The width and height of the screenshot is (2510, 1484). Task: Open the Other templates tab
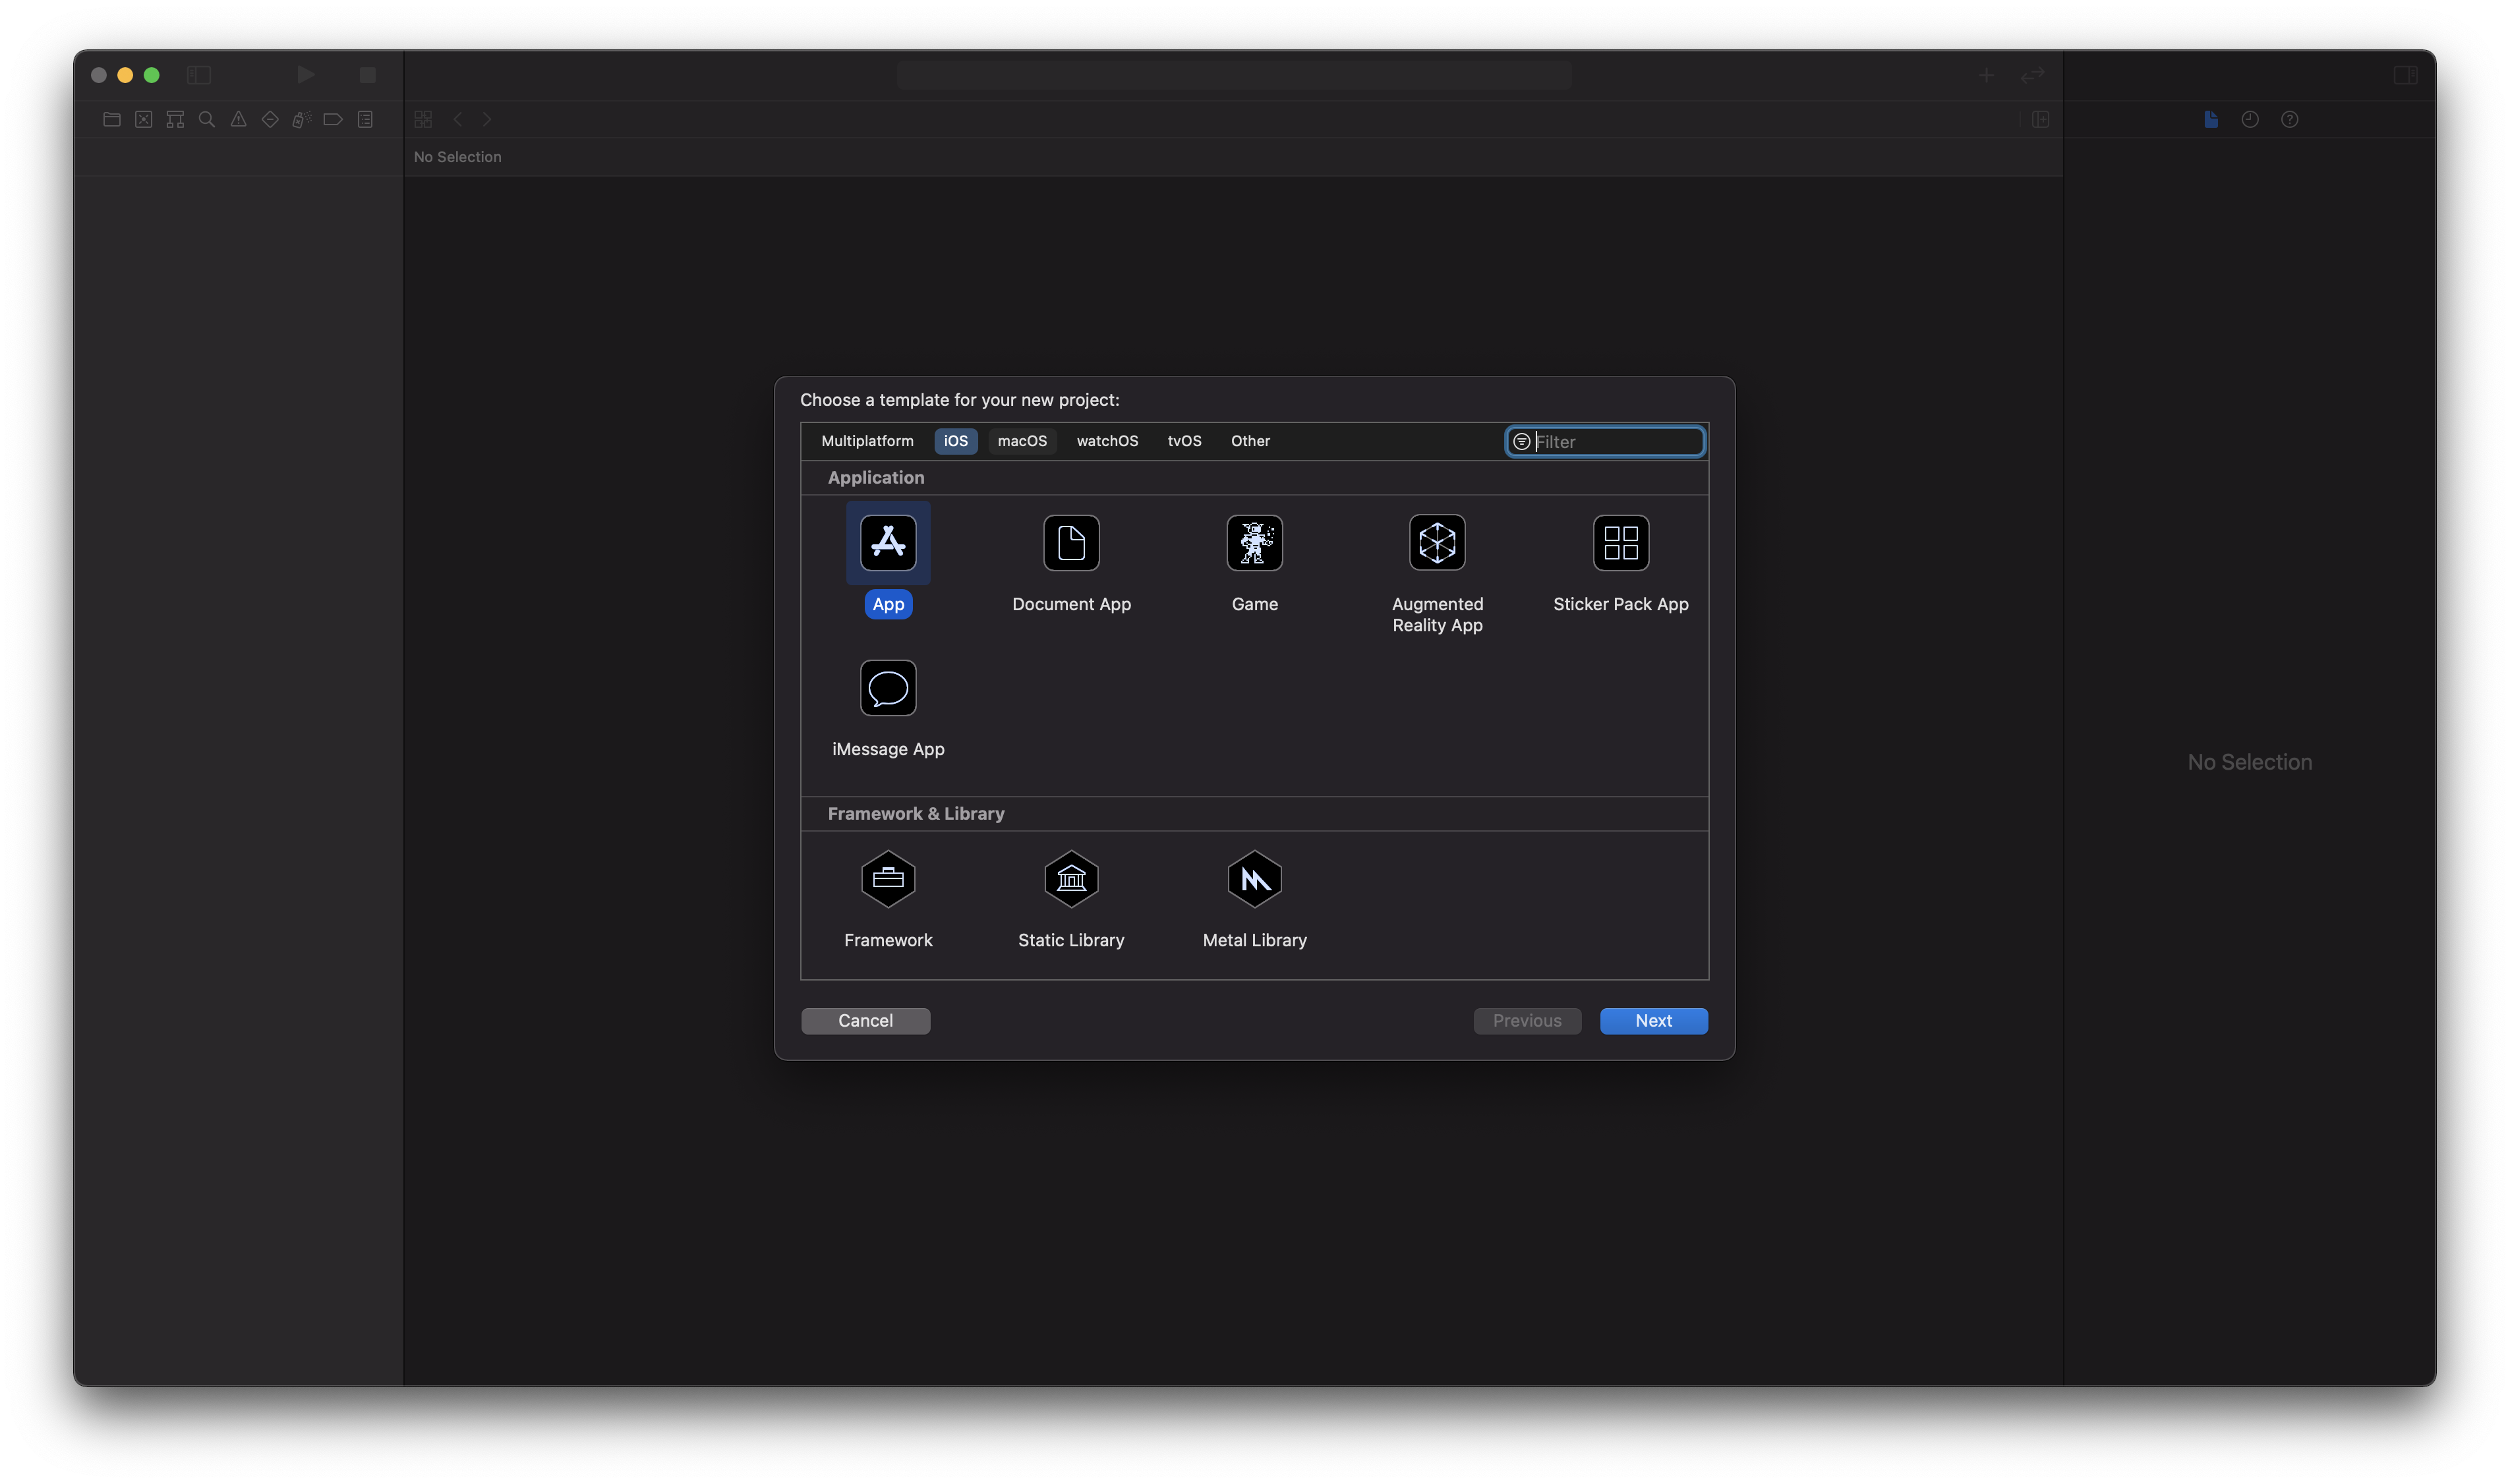pos(1250,441)
